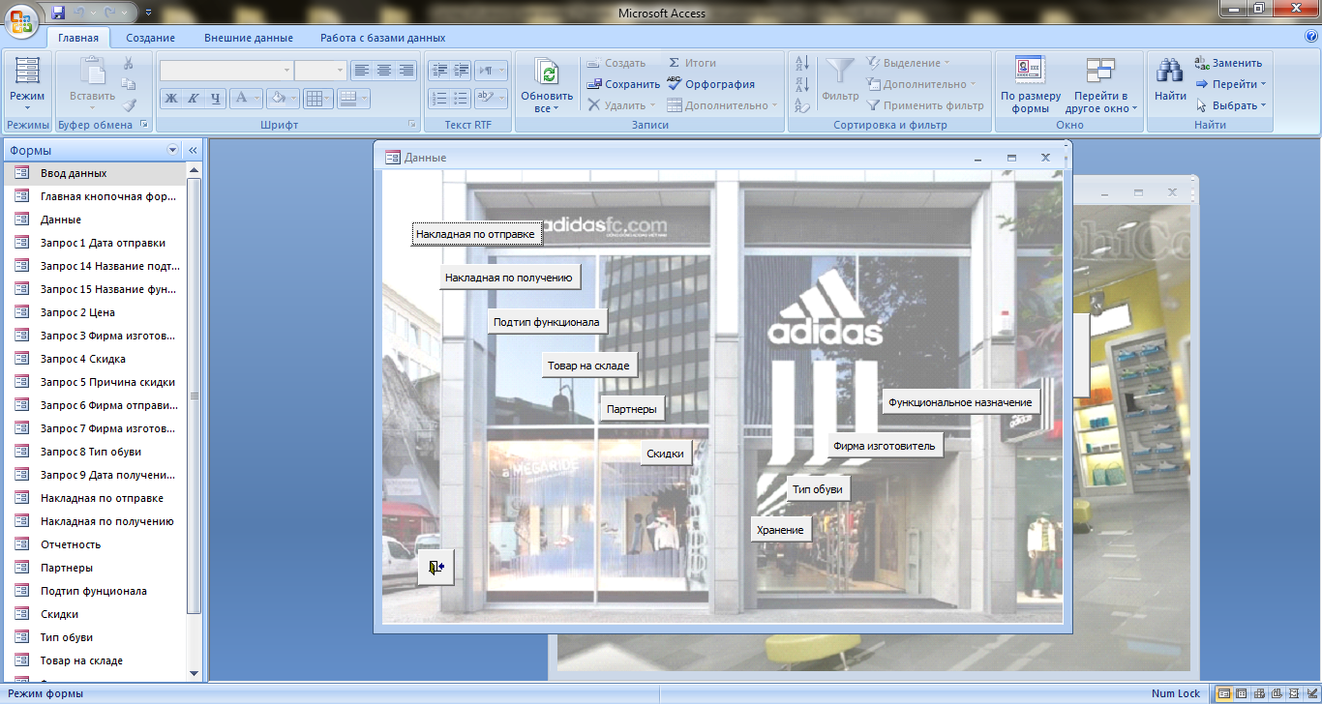This screenshot has width=1322, height=704.
Task: Align text left
Action: [362, 70]
